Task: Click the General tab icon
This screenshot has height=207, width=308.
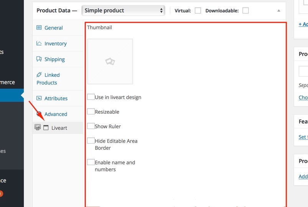Action: pyautogui.click(x=39, y=28)
